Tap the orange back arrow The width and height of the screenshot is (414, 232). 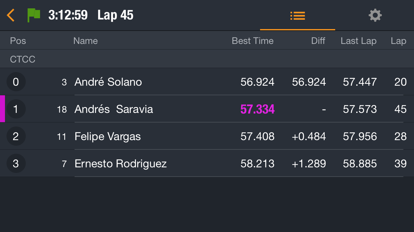coord(11,15)
